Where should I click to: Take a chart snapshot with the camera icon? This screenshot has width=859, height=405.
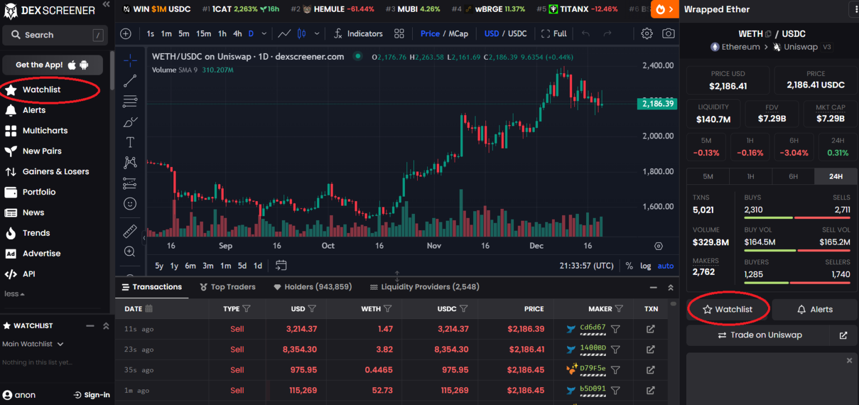coord(669,34)
